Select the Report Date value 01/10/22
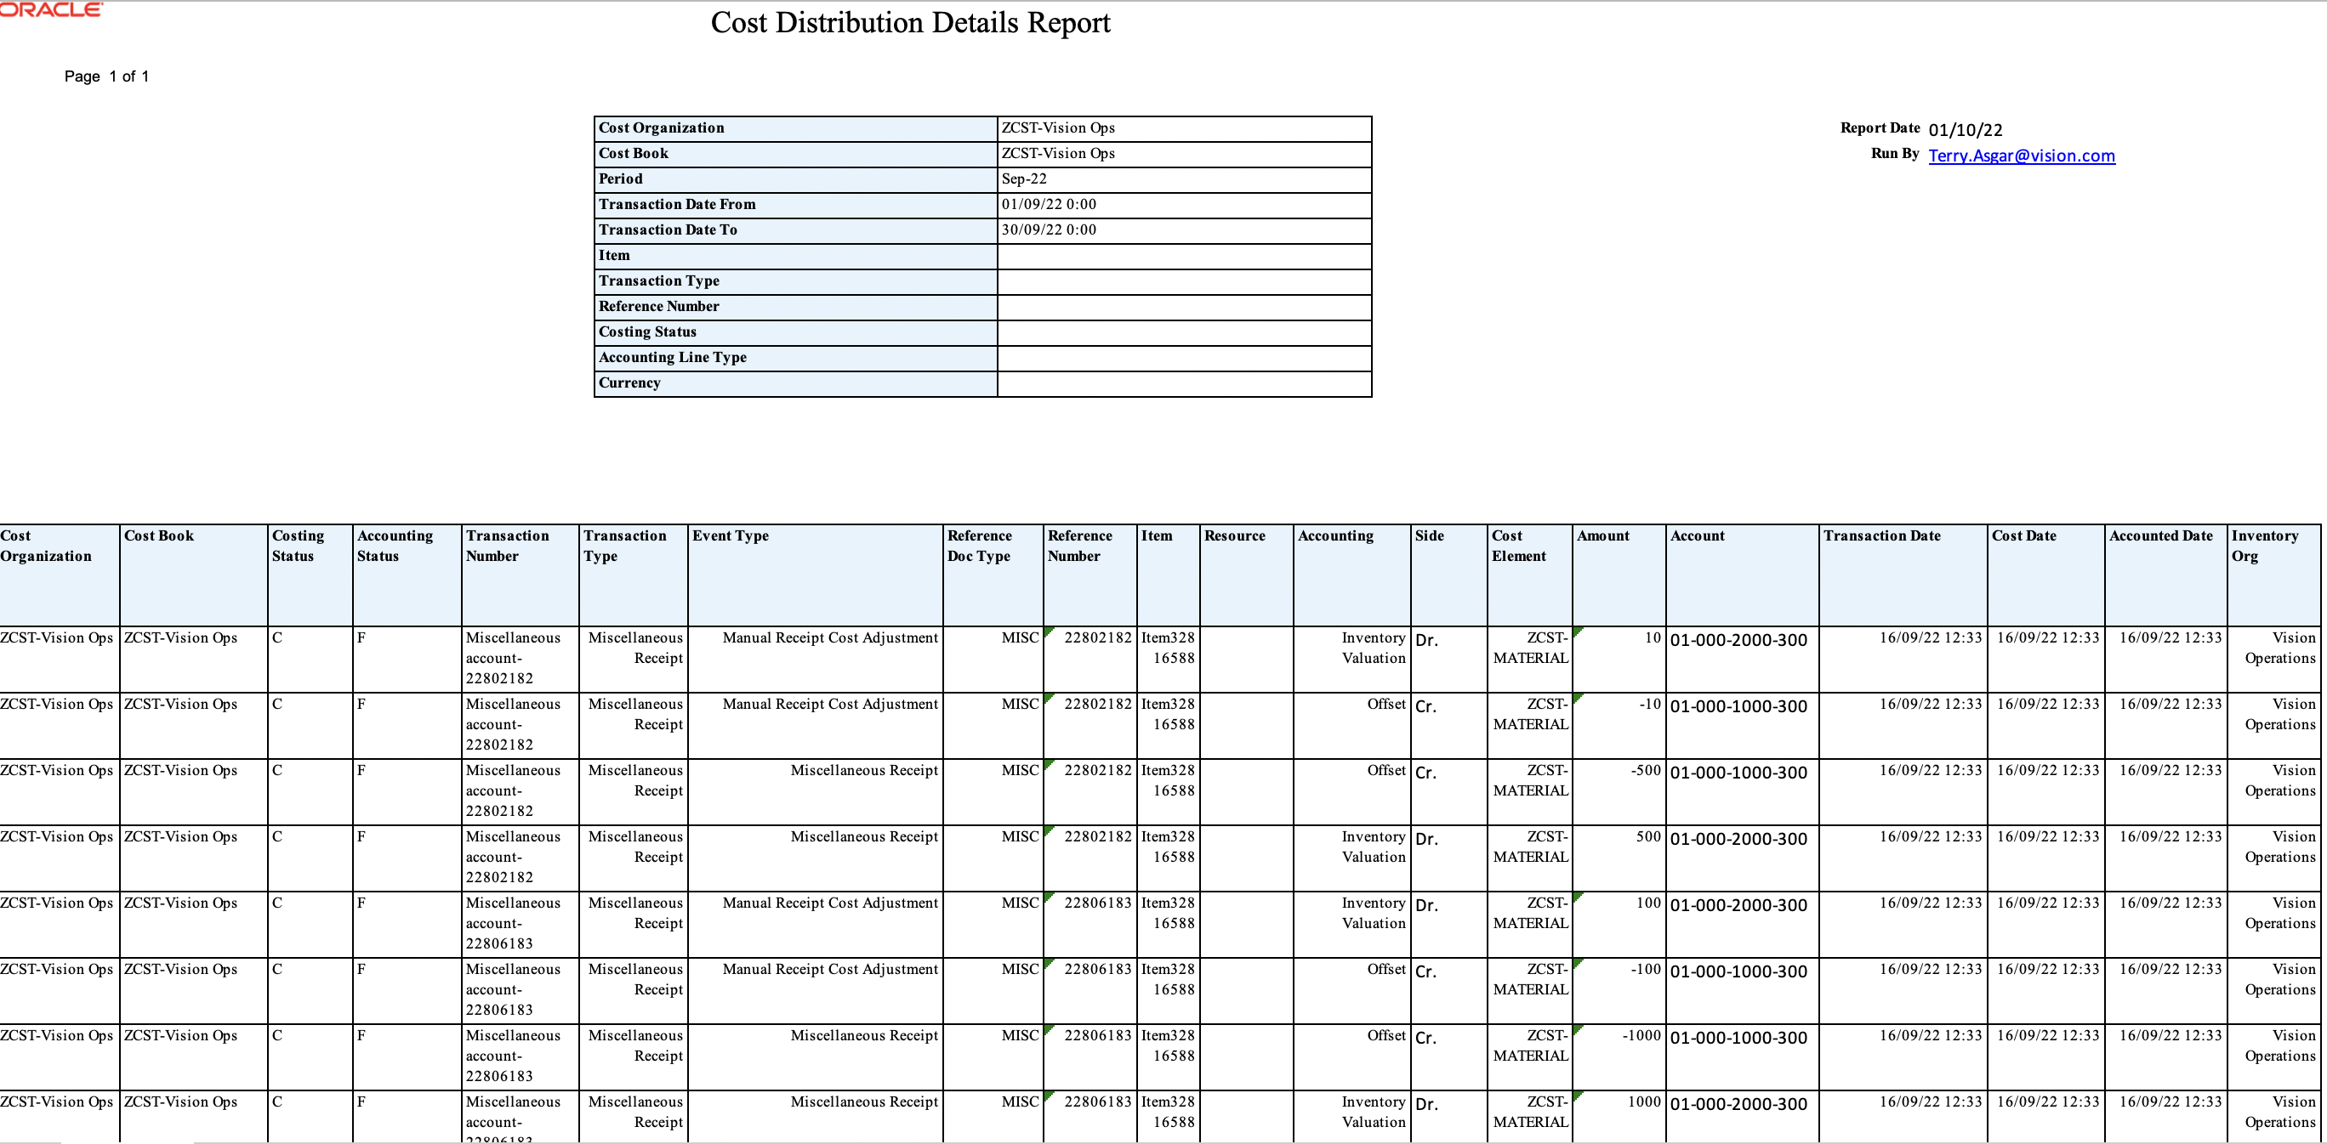 click(1966, 130)
